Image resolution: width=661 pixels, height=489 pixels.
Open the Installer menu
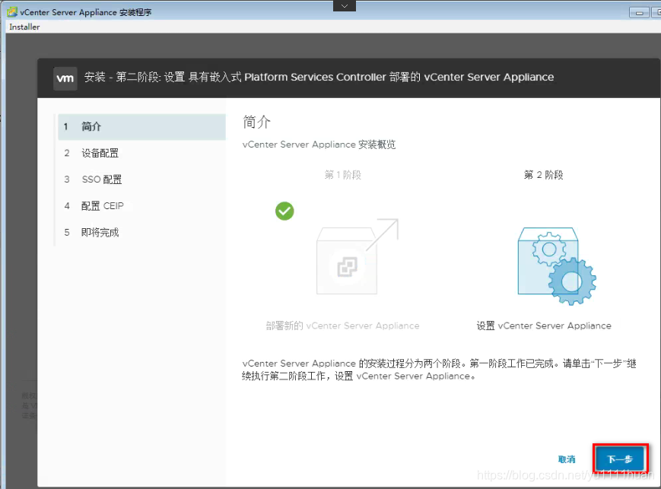click(x=24, y=27)
